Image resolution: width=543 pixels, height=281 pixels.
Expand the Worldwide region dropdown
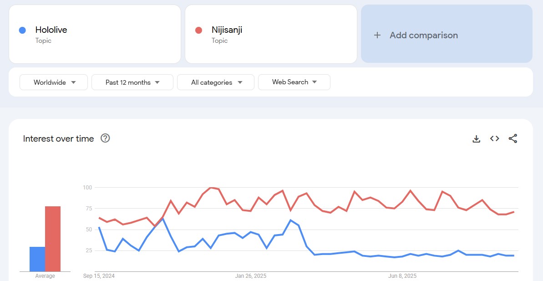[x=54, y=82]
